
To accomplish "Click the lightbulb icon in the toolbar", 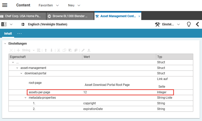I will coord(189,24).
